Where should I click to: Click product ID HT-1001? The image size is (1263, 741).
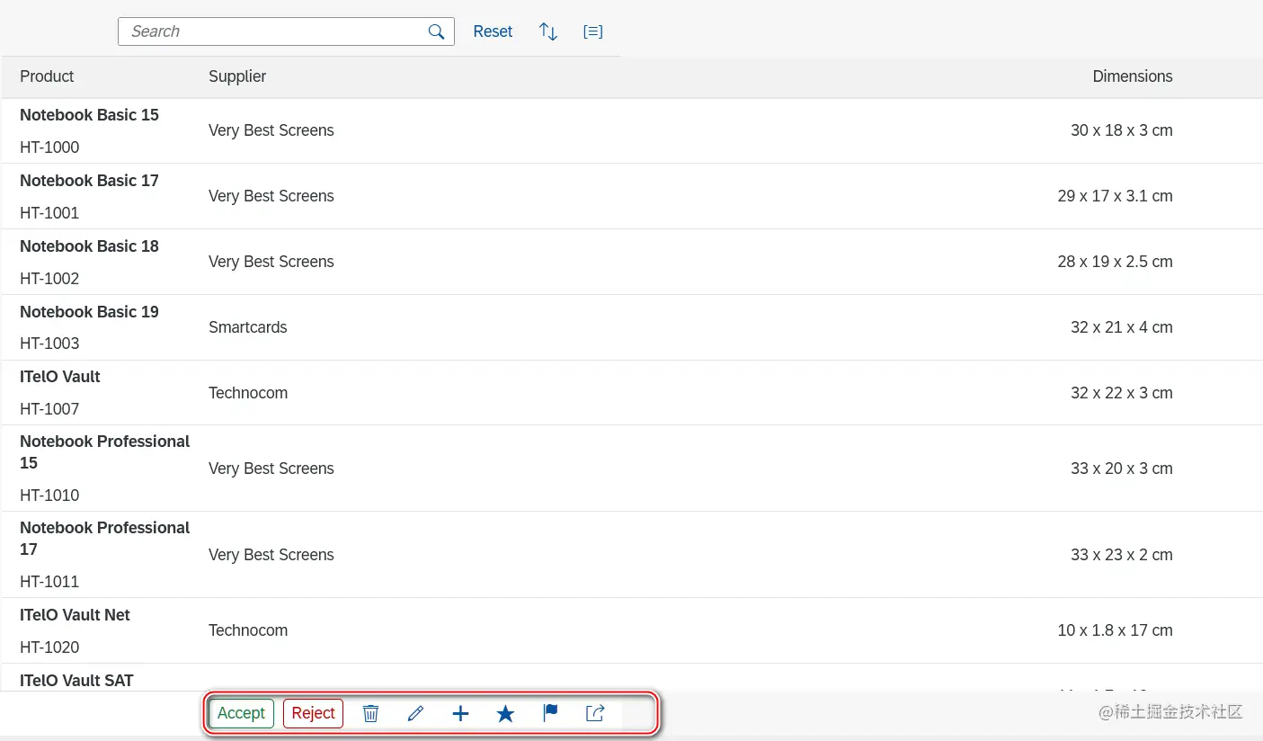(49, 213)
